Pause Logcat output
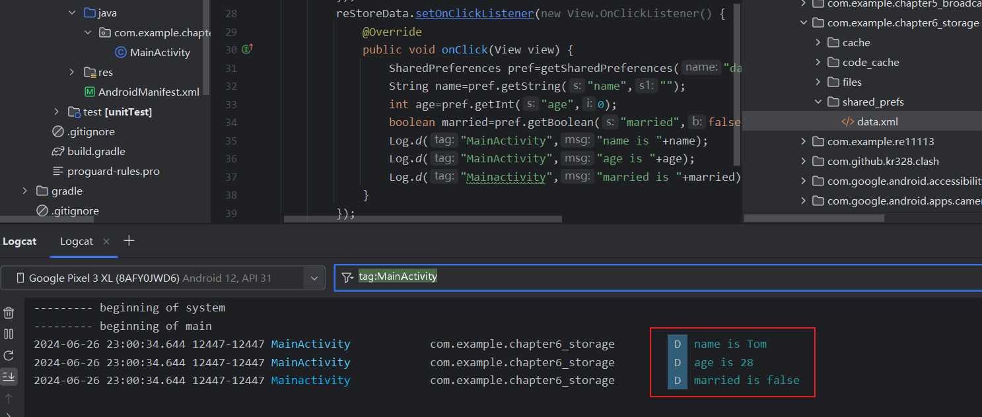This screenshot has height=417, width=982. point(9,334)
